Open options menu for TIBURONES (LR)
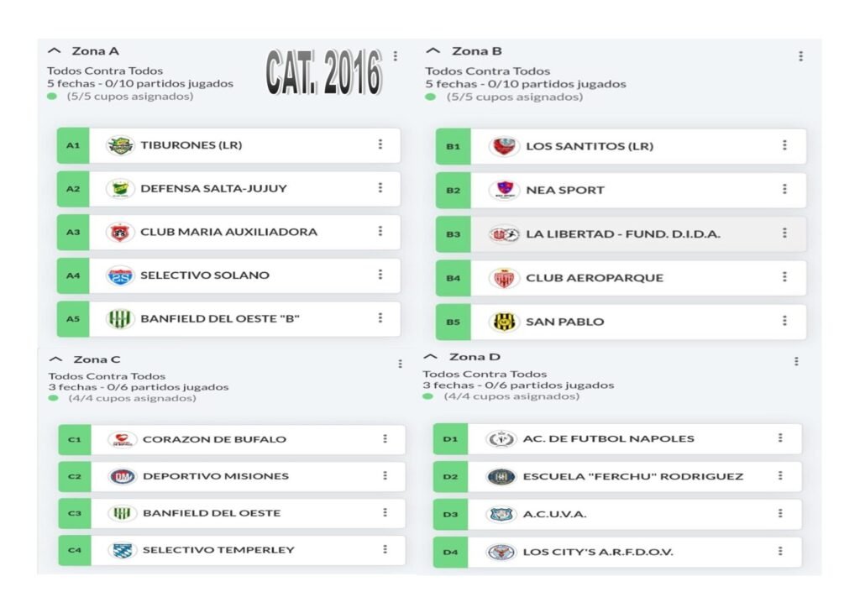This screenshot has width=860, height=608. point(380,144)
